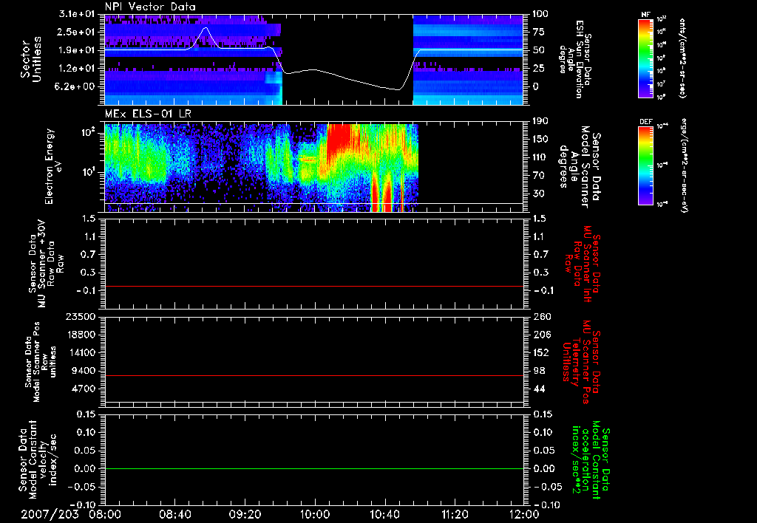Click the DEF color bar legend
This screenshot has width=757, height=523.
646,165
